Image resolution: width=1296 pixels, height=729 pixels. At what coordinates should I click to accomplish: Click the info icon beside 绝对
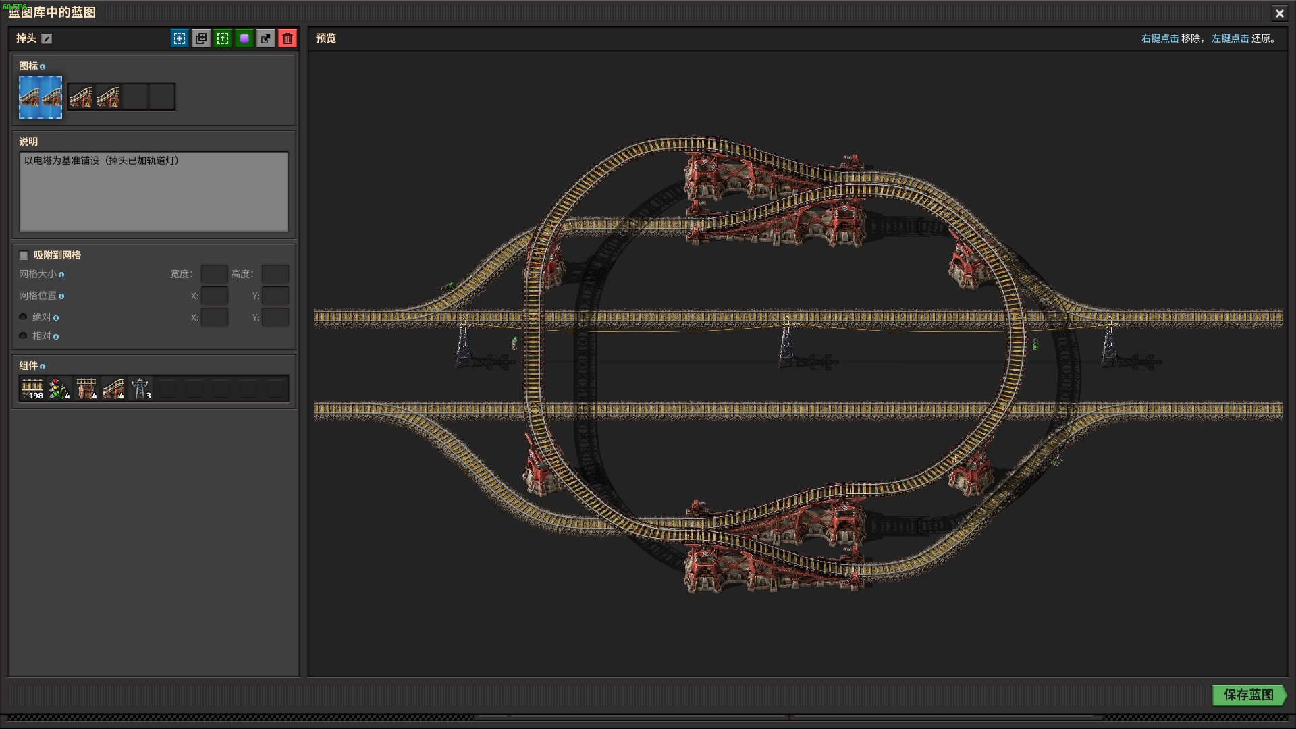click(x=56, y=318)
